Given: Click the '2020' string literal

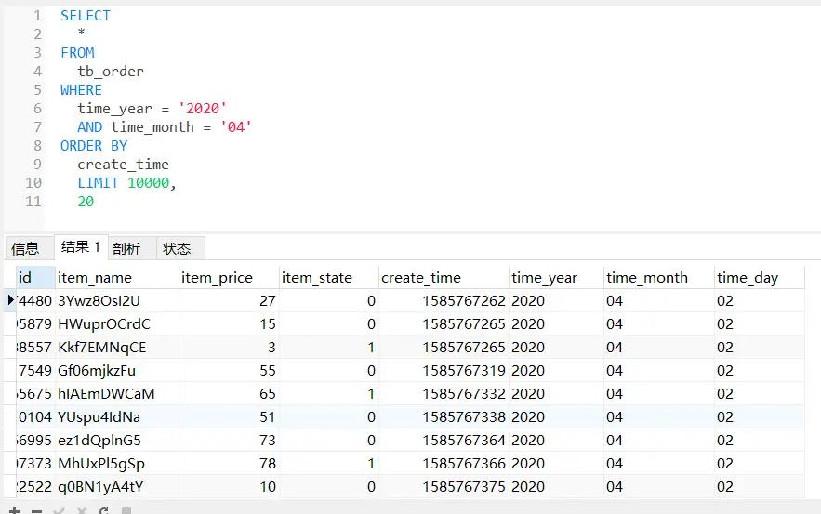Looking at the screenshot, I should pos(202,109).
